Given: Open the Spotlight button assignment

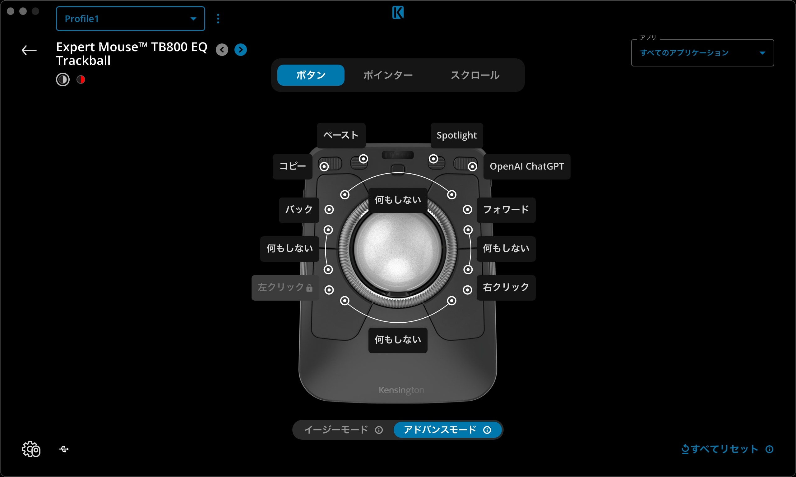Looking at the screenshot, I should [456, 135].
